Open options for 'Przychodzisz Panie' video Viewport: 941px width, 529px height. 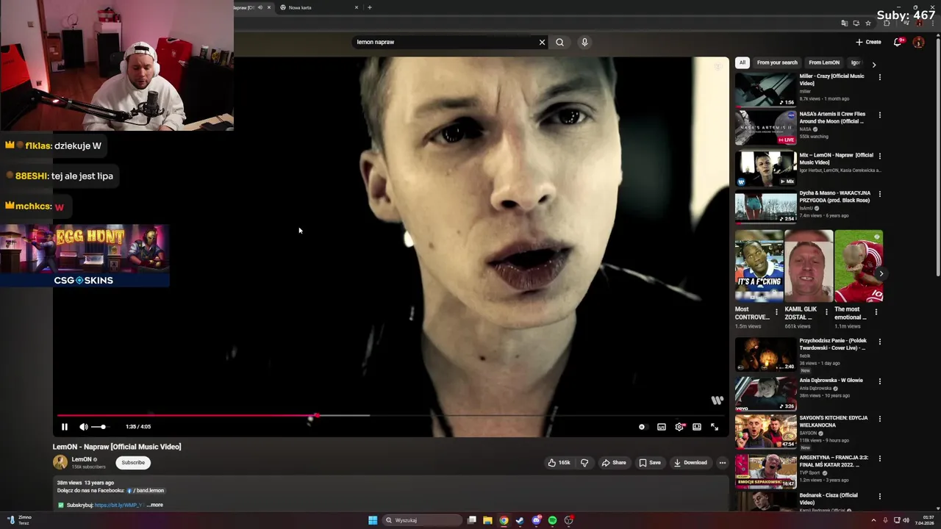(x=880, y=342)
